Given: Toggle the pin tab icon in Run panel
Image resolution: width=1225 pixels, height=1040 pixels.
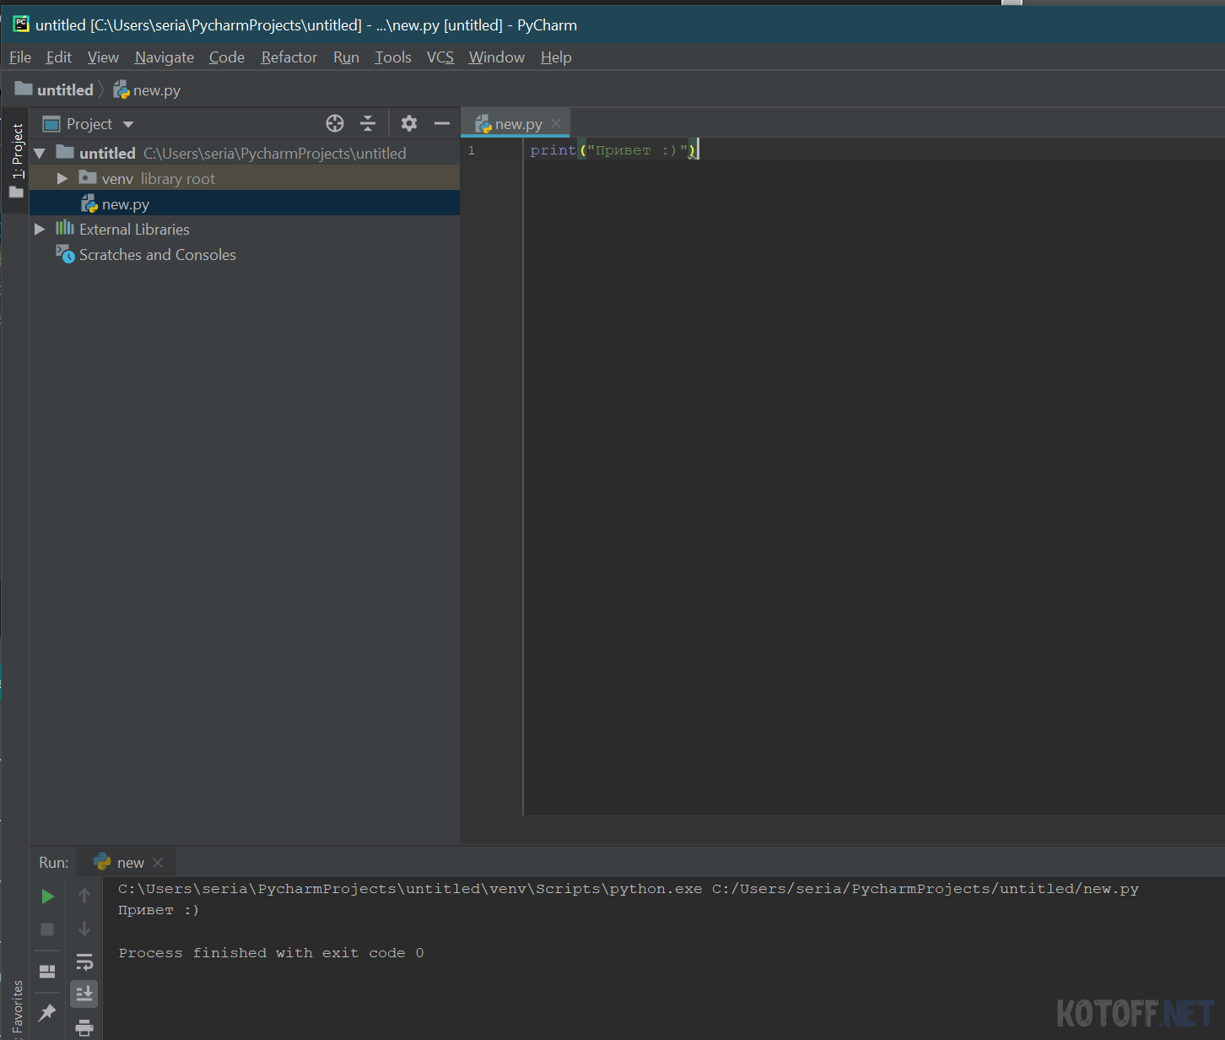Looking at the screenshot, I should 47,1011.
